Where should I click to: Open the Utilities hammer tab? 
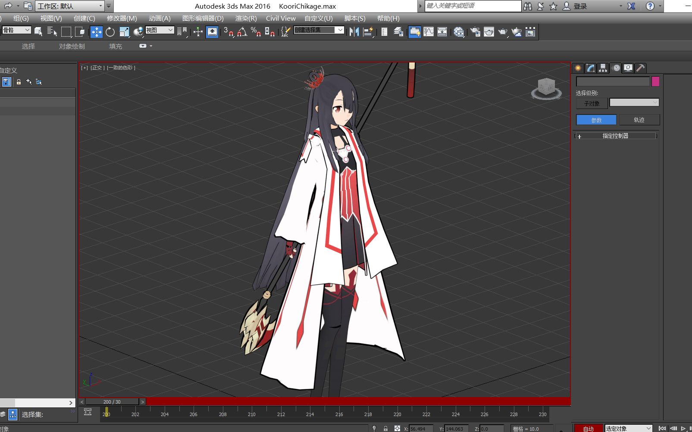pos(640,68)
